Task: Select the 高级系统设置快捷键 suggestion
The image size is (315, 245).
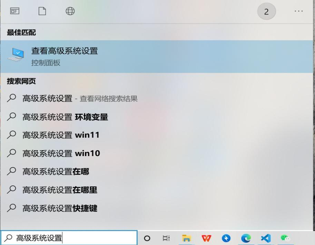Action: [157, 208]
